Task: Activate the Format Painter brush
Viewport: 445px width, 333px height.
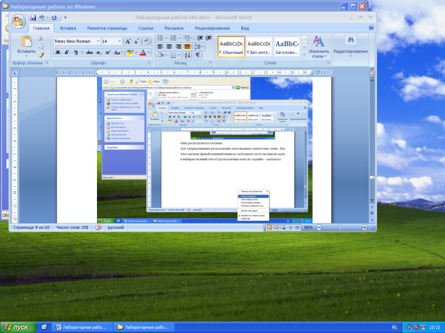Action: pos(41,55)
